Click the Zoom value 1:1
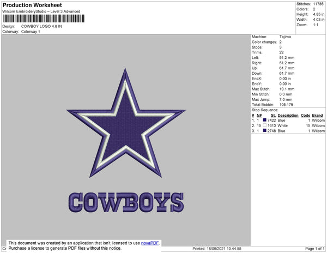The image size is (327, 253). [316, 25]
